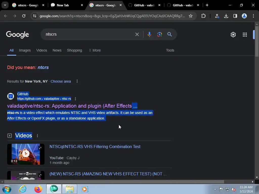Open options next to Choose area
This screenshot has height=194, width=259.
pos(77,81)
